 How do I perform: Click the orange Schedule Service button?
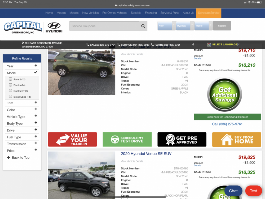click(x=209, y=13)
